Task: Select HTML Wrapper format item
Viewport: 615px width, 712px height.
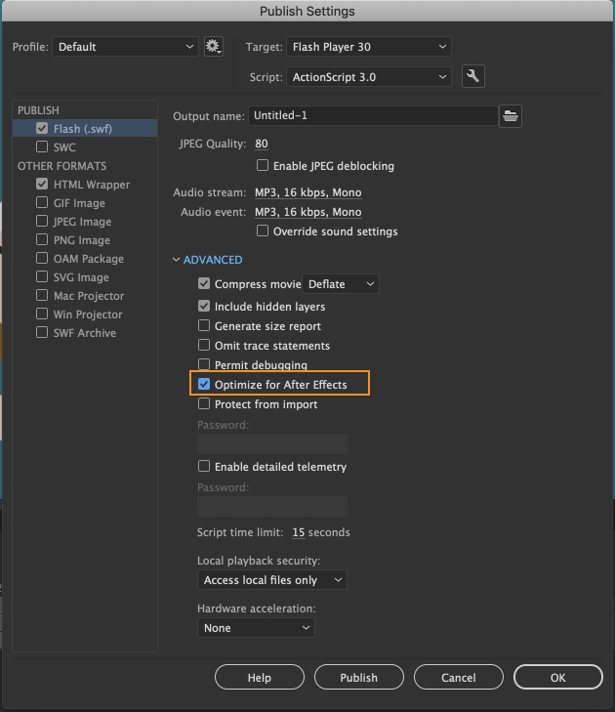Action: (92, 185)
